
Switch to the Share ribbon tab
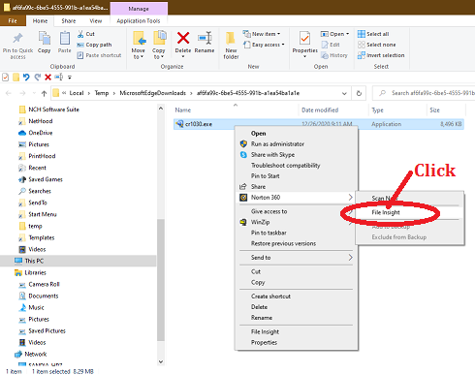[69, 20]
